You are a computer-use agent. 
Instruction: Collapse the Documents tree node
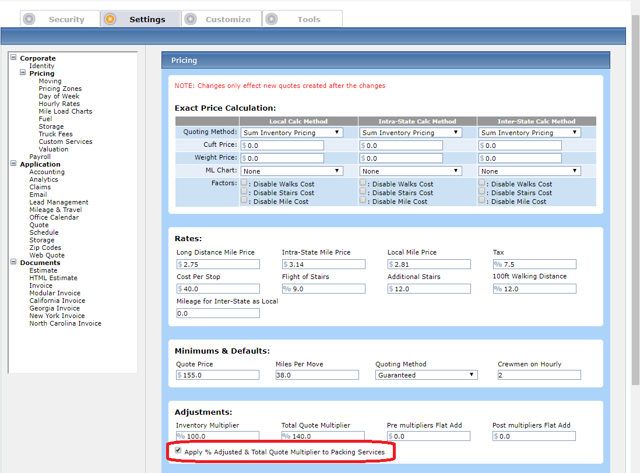[13, 262]
